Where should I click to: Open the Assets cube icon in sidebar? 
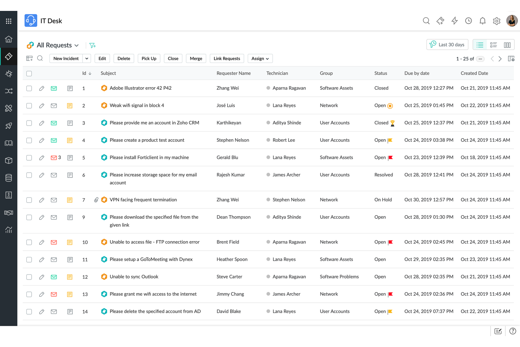tap(8, 160)
